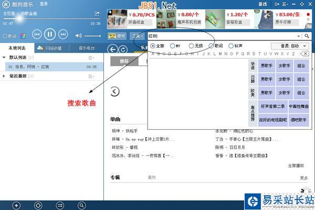Click the KuGou logo in the title bar

pos(6,4)
